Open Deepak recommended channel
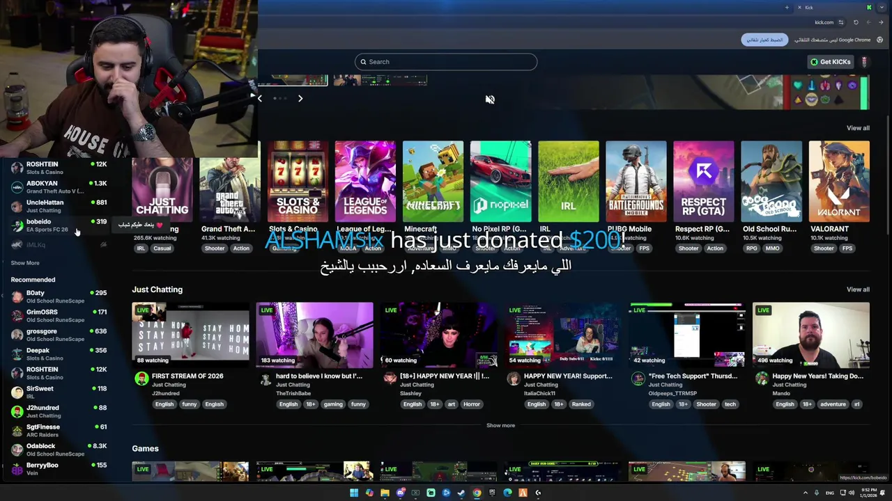This screenshot has height=501, width=892. pyautogui.click(x=59, y=354)
